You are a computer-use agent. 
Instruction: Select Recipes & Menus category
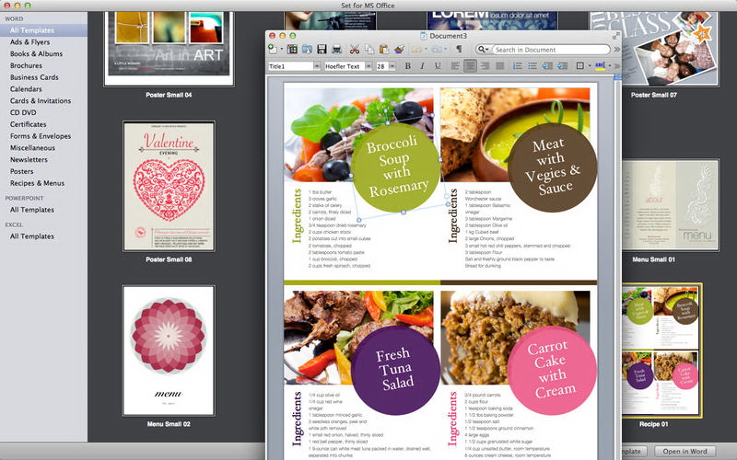click(38, 183)
